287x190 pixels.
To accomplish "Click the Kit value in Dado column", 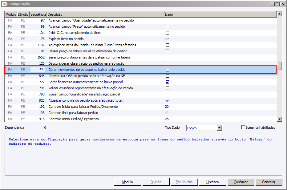I will pos(167,39).
